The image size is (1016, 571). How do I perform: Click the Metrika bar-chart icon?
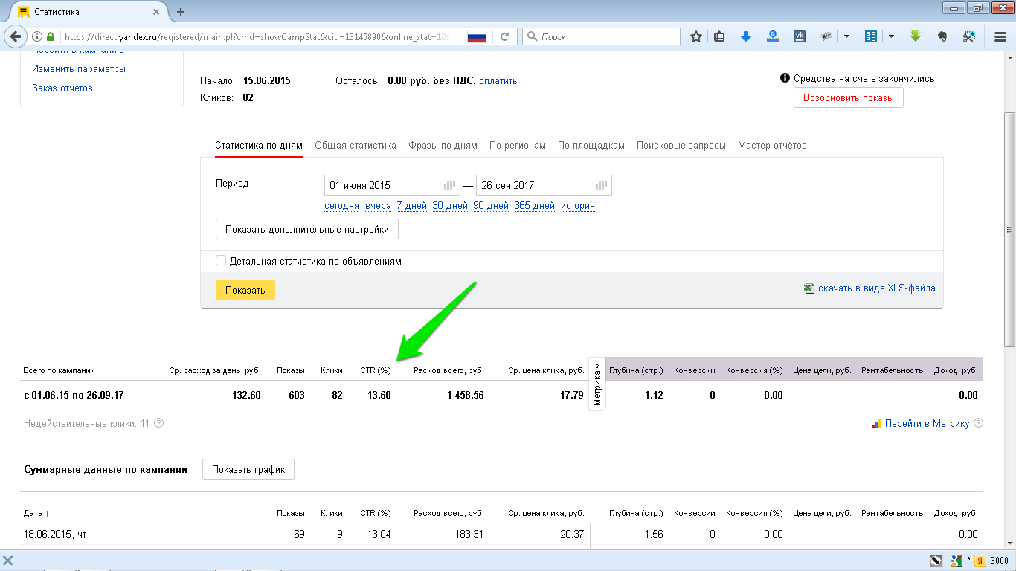click(x=877, y=423)
